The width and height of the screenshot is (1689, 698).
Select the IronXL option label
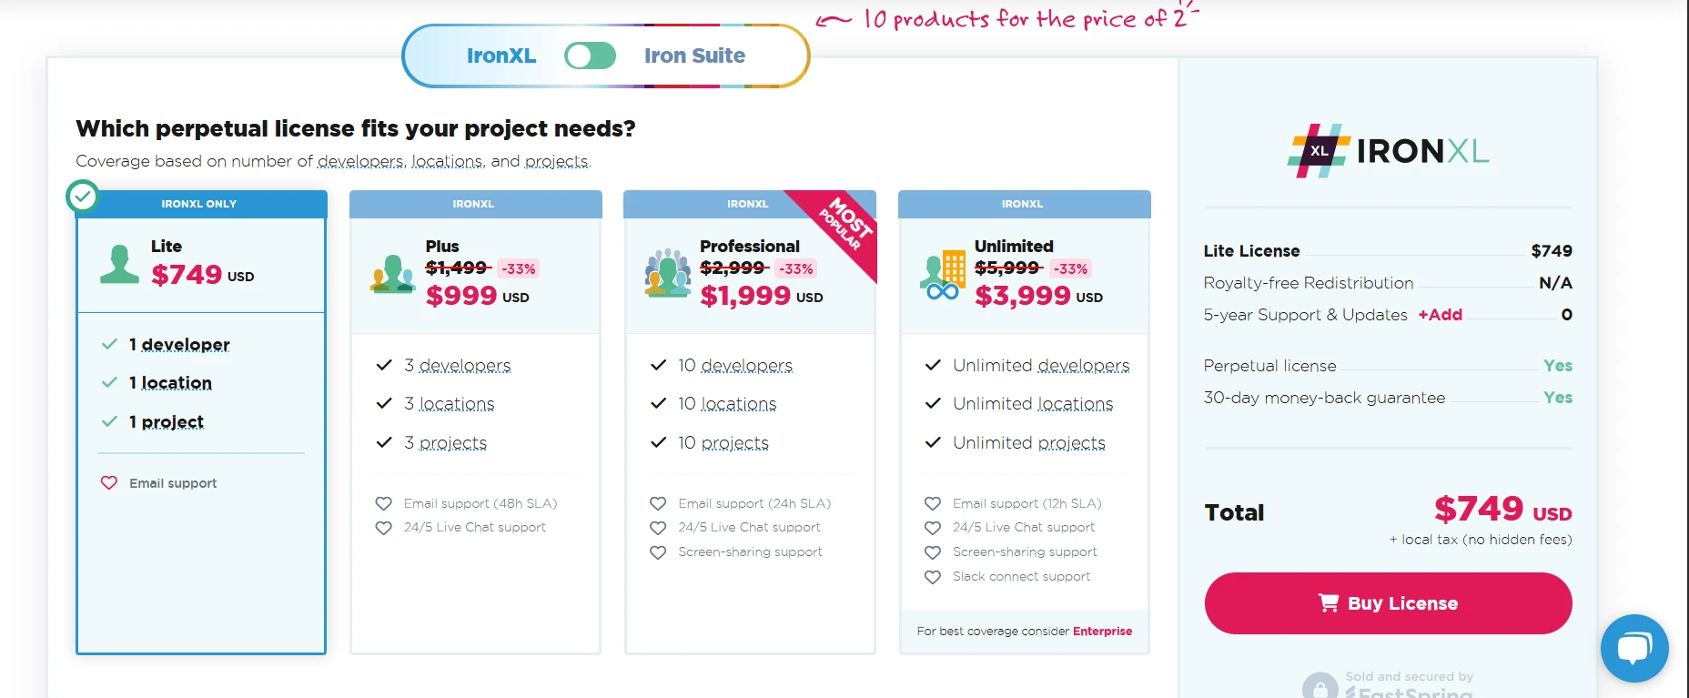(501, 56)
